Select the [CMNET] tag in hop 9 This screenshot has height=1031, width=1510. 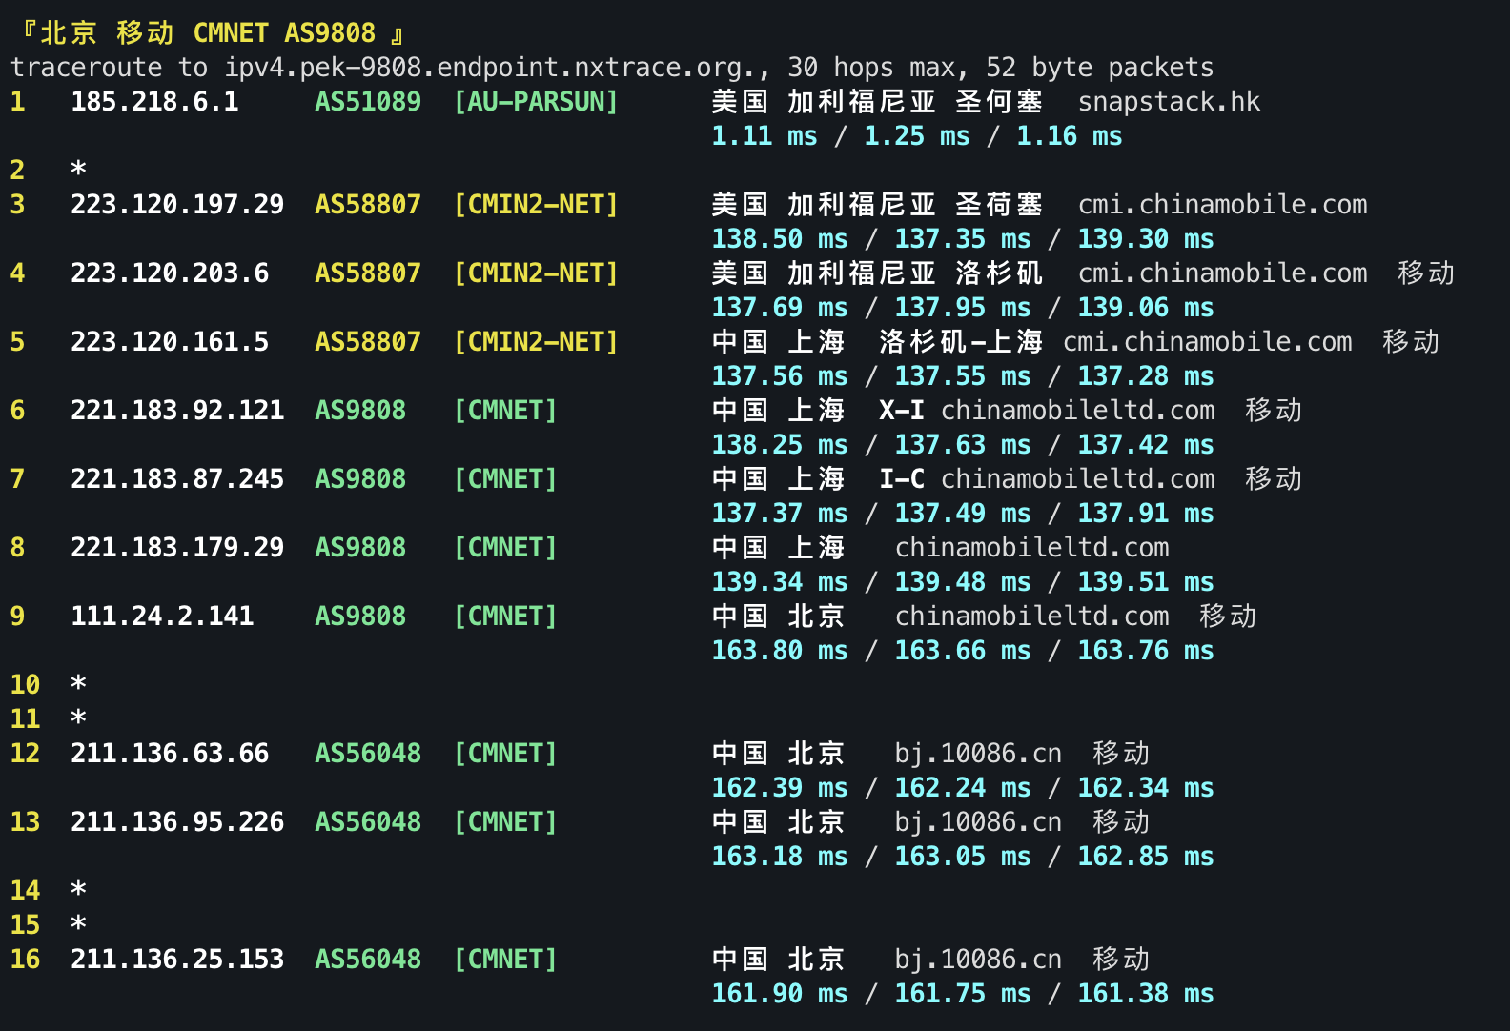pyautogui.click(x=505, y=617)
